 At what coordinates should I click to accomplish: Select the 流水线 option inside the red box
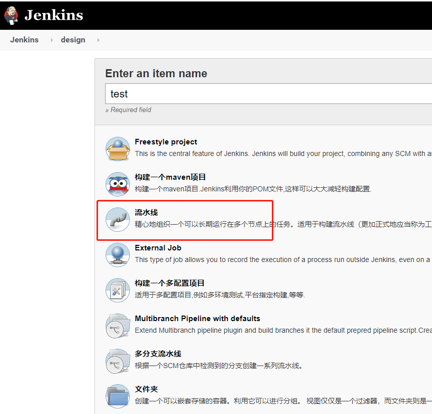coord(146,213)
